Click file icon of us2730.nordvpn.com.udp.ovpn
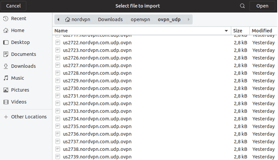Viewport: 278px width, 160px height. 58,88
